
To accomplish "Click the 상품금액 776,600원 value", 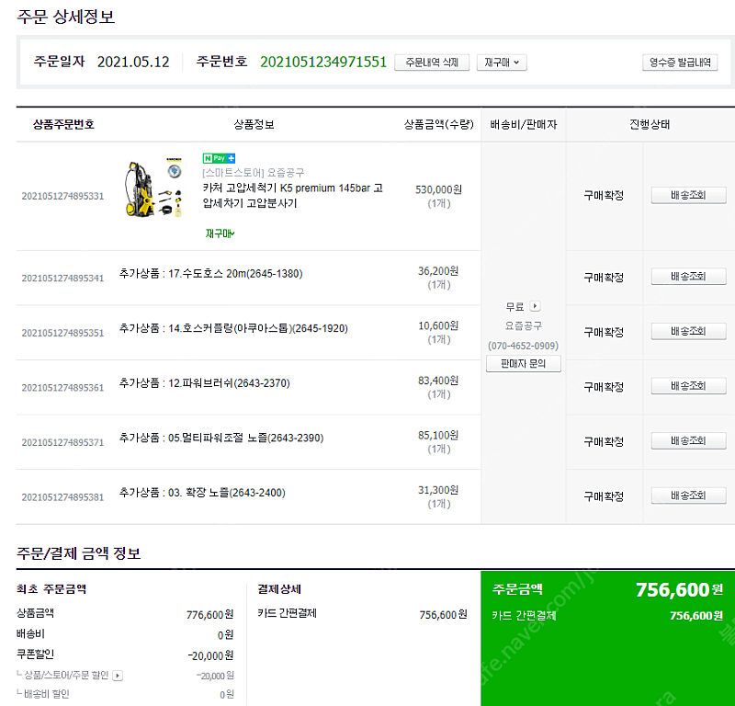I will 210,614.
